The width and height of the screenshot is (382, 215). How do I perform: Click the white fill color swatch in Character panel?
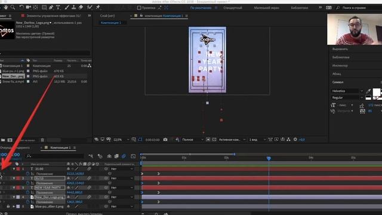pos(377,92)
